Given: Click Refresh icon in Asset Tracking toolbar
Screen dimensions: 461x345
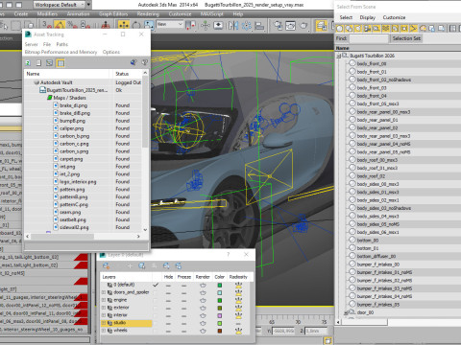Looking at the screenshot, I should 28,63.
